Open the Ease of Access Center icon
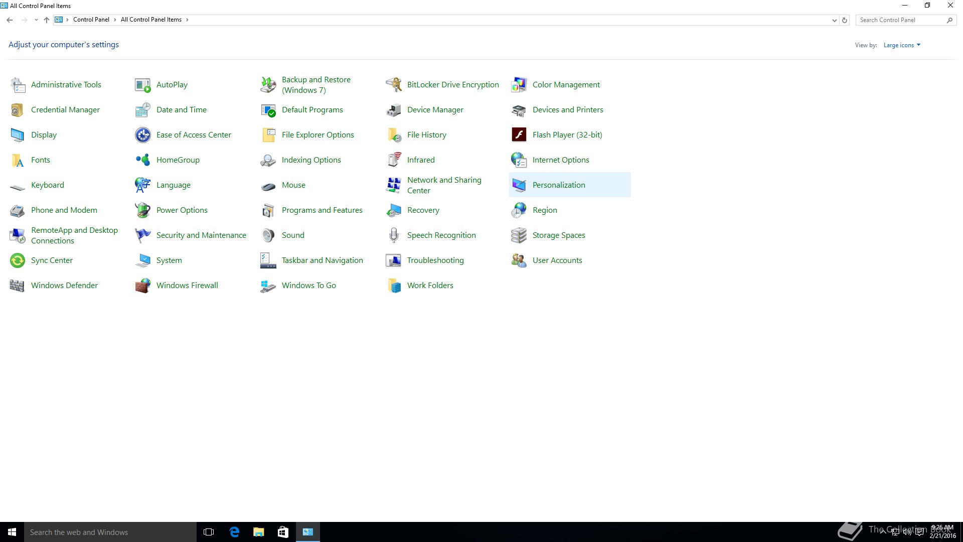Image resolution: width=963 pixels, height=542 pixels. tap(143, 135)
